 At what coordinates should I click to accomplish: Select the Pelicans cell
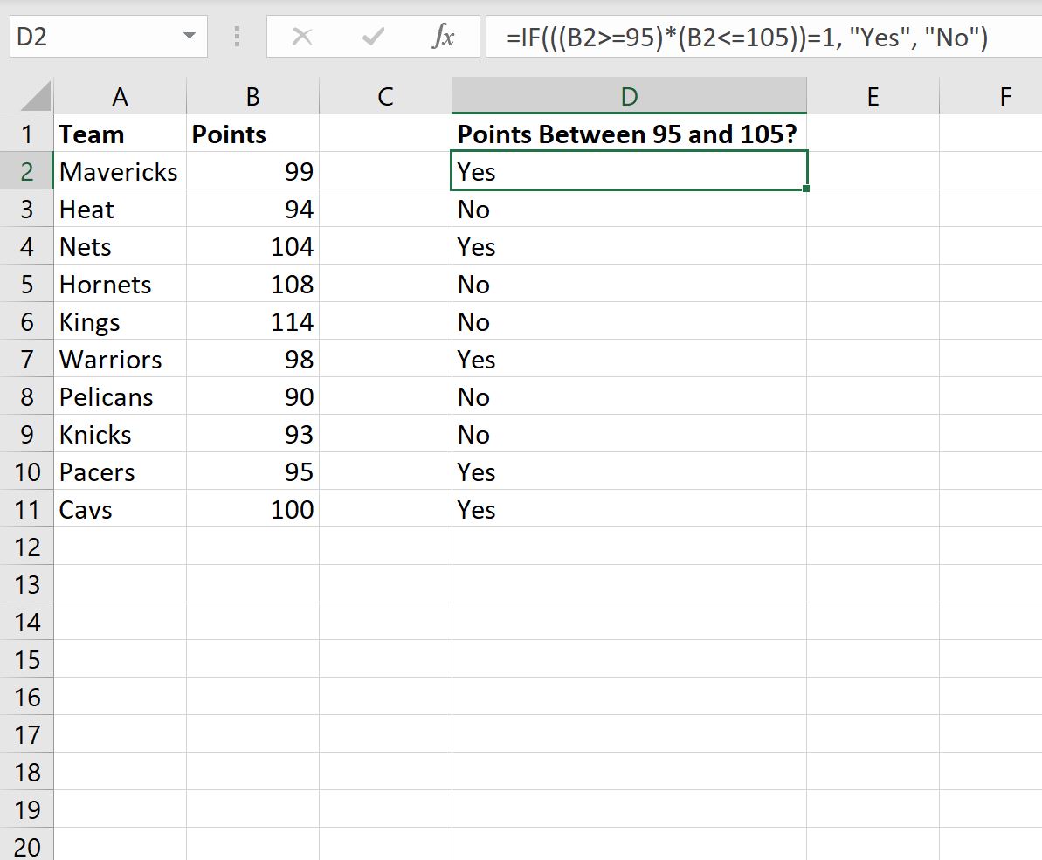tap(120, 396)
